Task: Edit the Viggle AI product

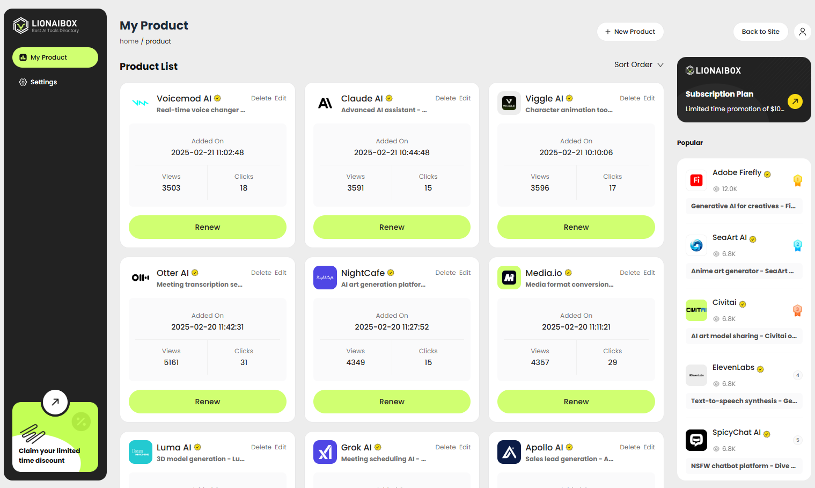Action: tap(649, 98)
